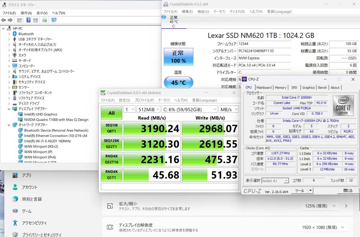
Task: Collapse the HP-PC root node
Action: [x=3, y=28]
